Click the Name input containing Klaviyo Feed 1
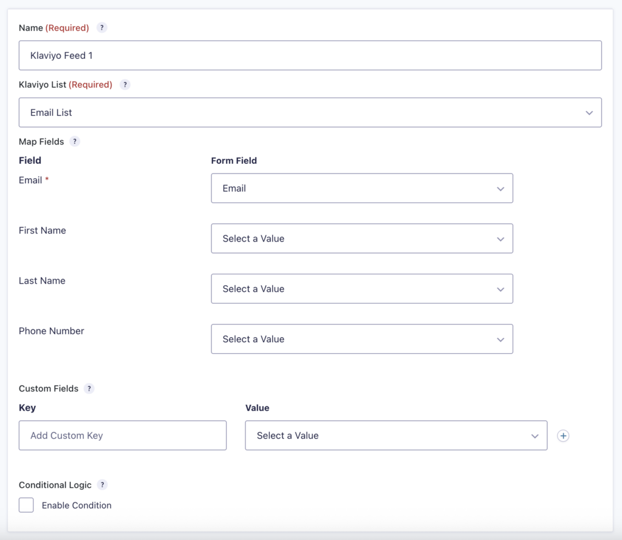The width and height of the screenshot is (622, 540). pyautogui.click(x=310, y=55)
